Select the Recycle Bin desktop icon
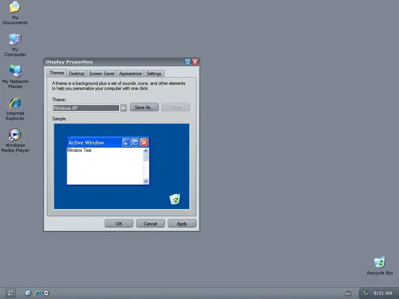 [x=380, y=266]
